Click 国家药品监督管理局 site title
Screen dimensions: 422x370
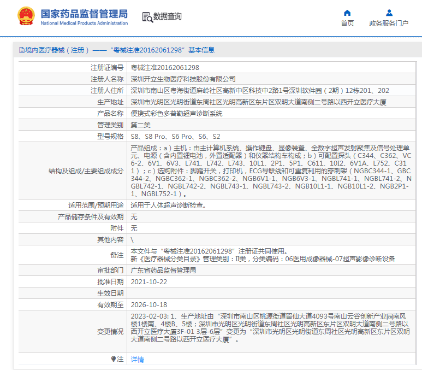(x=84, y=14)
